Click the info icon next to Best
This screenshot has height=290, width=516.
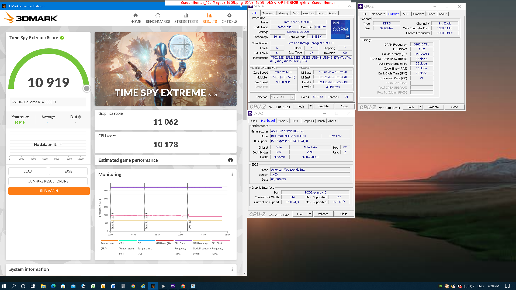point(80,117)
